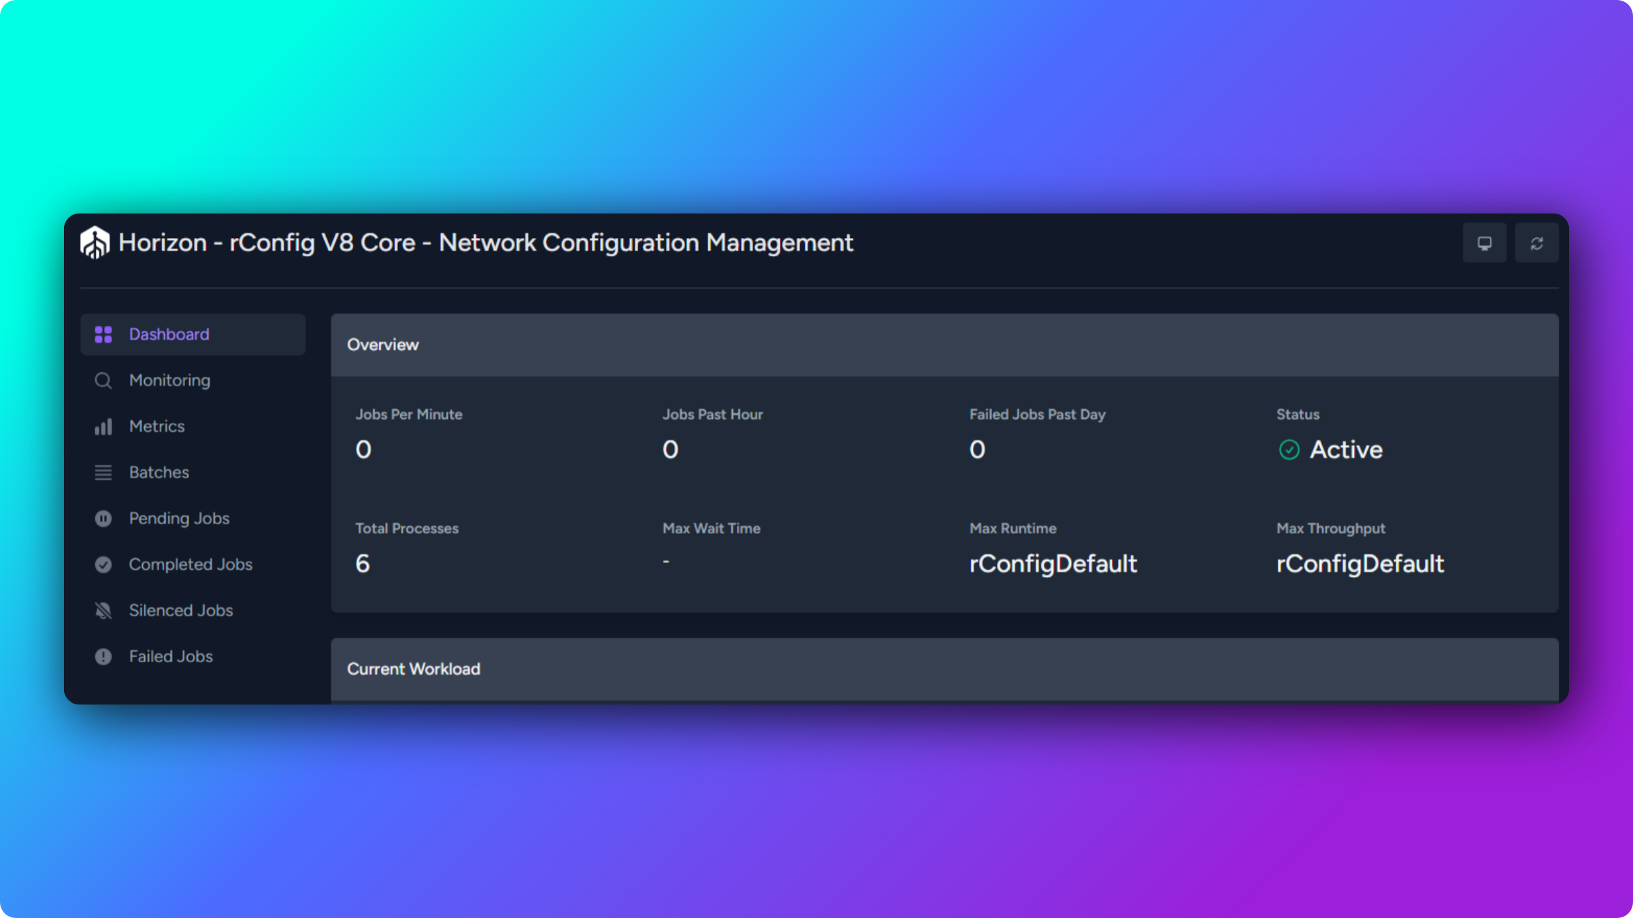Click rConfigDefault under Max Runtime
Screen dimensions: 1633x918
point(1053,564)
